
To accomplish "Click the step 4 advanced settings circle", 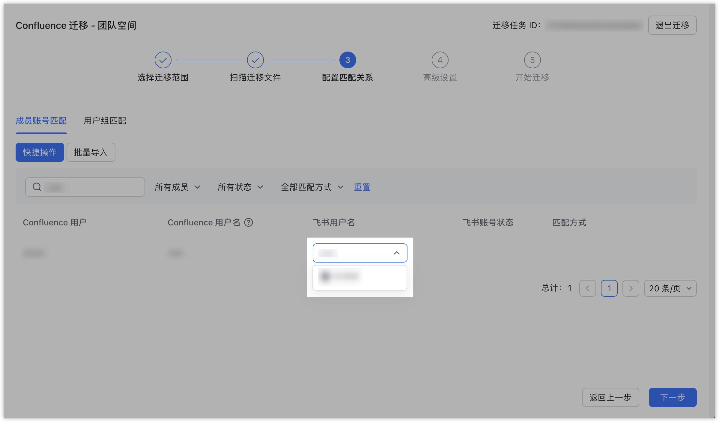I will tap(440, 60).
